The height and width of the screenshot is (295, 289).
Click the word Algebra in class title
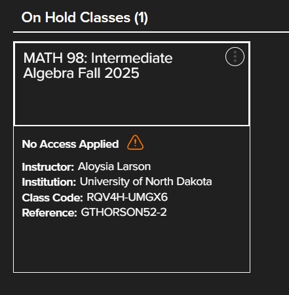(48, 73)
